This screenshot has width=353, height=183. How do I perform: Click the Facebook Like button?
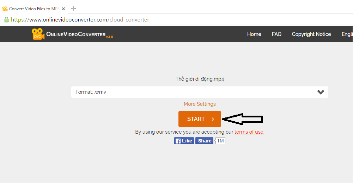coord(184,141)
